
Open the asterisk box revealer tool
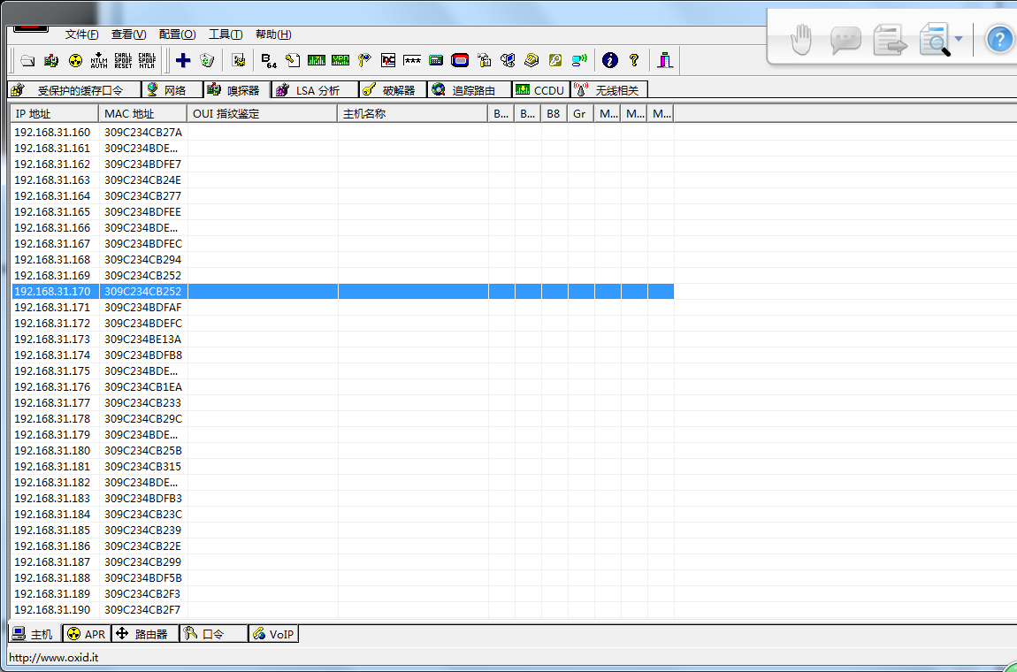click(412, 61)
